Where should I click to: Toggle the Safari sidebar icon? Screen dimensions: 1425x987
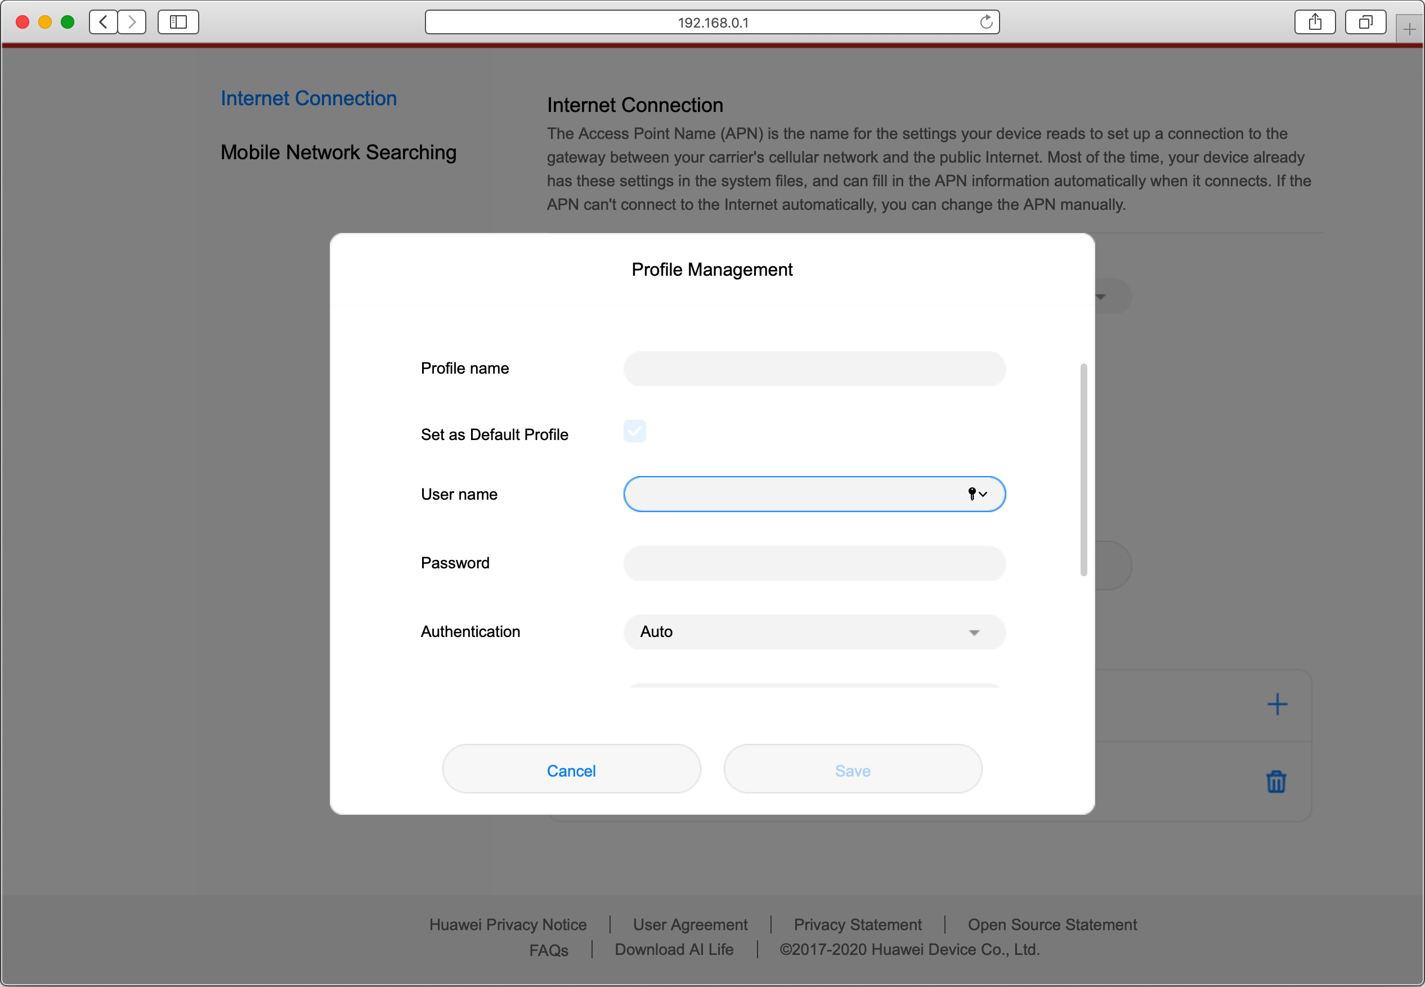178,23
